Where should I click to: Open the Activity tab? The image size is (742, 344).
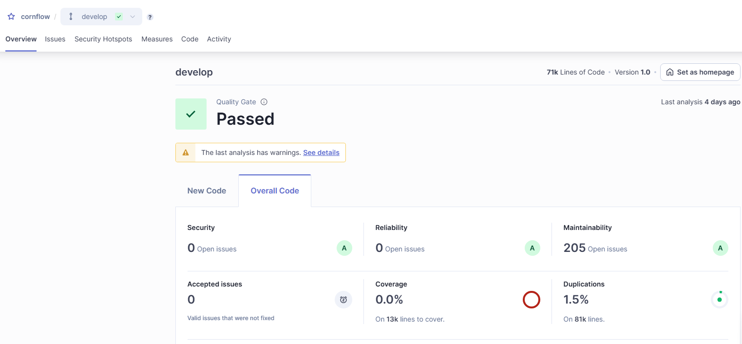click(219, 39)
